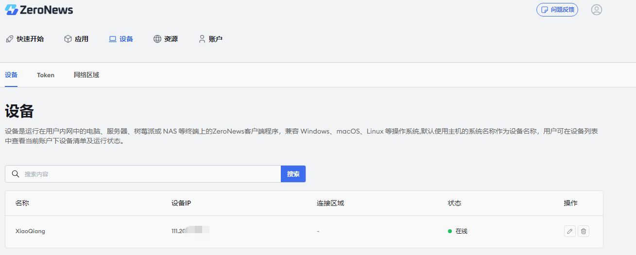The image size is (636, 255).
Task: Click the ZeroNews logo
Action: (x=39, y=10)
